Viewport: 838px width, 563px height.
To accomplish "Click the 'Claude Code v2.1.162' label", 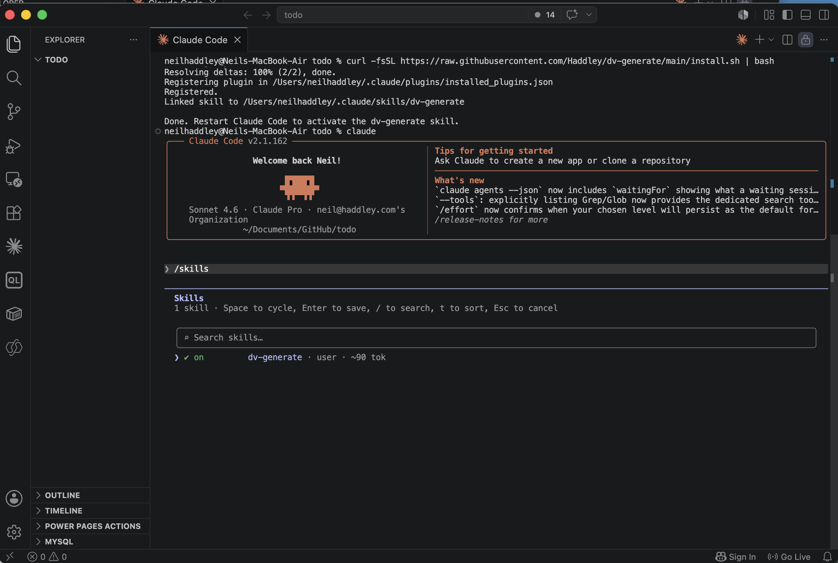I will [238, 141].
